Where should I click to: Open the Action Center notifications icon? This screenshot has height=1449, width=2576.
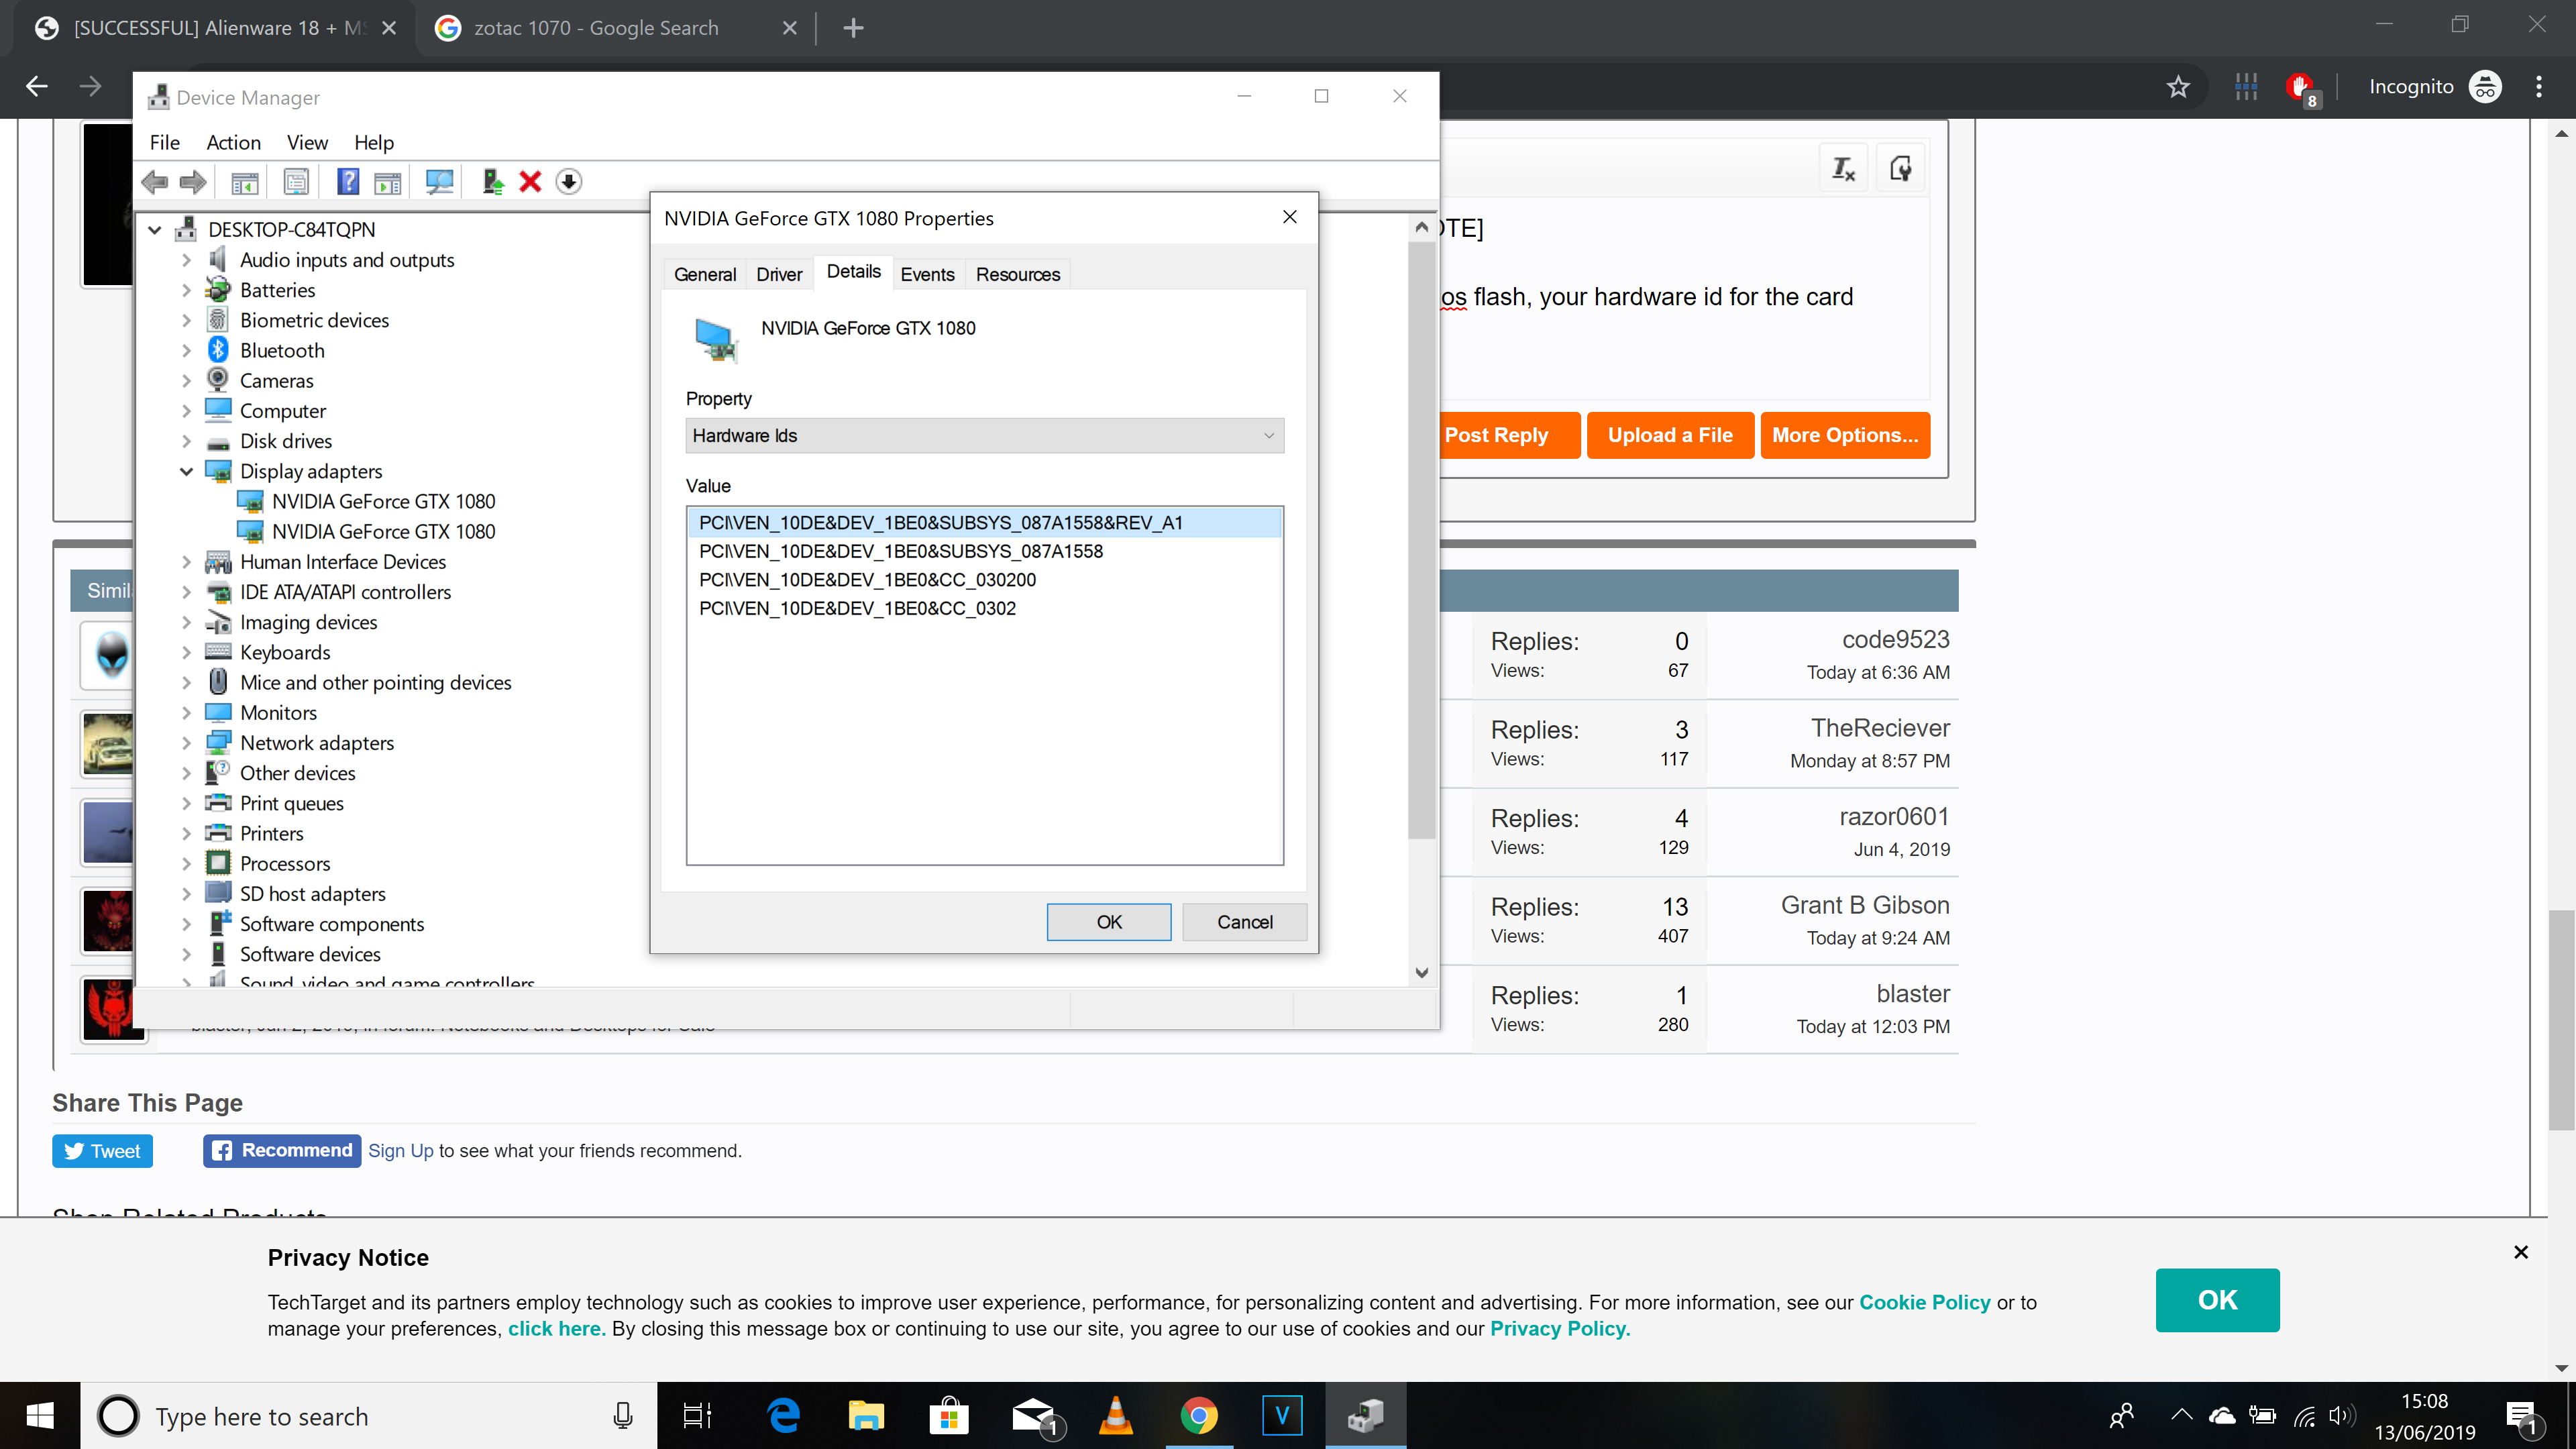tap(2522, 1417)
